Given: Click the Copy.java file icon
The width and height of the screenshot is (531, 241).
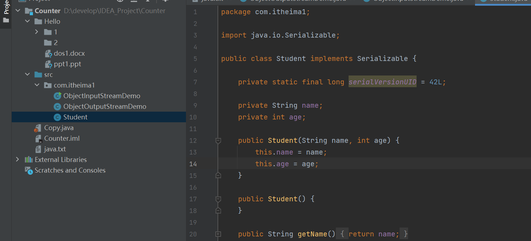Looking at the screenshot, I should click(38, 128).
